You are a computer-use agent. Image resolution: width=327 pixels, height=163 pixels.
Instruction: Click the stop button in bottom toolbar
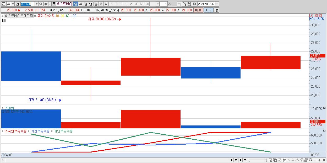click(241, 160)
